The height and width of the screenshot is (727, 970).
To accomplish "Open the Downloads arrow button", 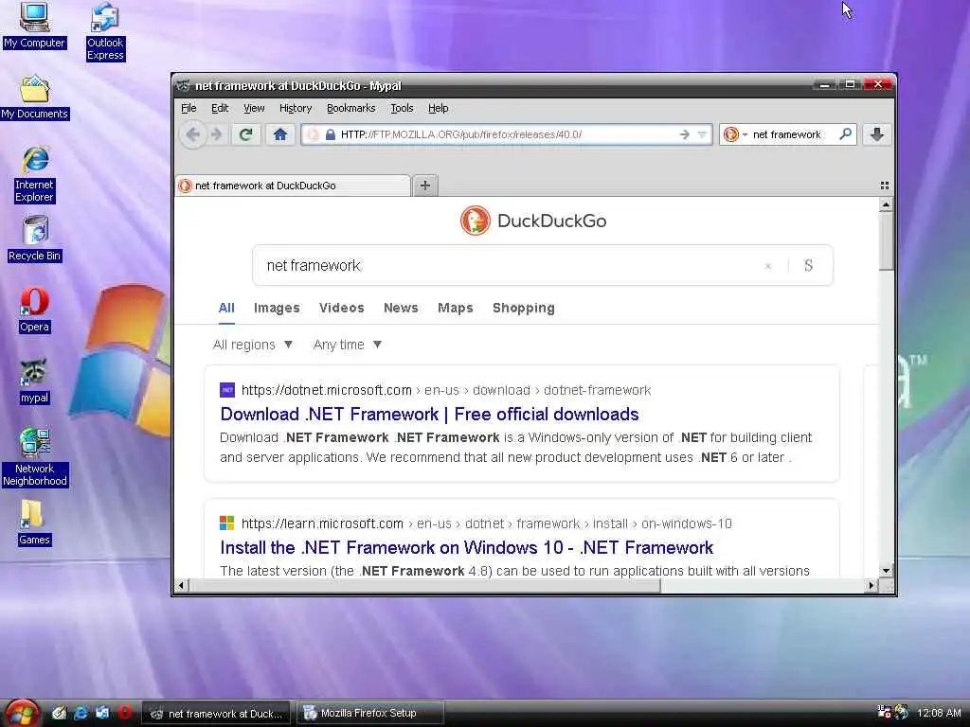I will pos(876,134).
